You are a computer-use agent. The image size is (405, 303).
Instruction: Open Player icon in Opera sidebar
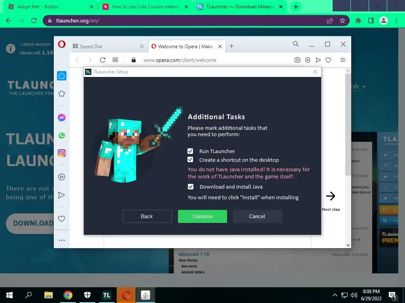[61, 177]
